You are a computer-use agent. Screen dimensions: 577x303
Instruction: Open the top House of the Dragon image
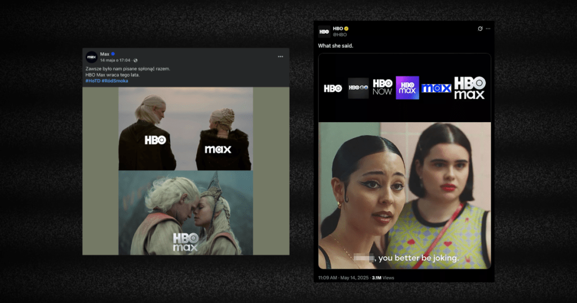click(x=185, y=129)
